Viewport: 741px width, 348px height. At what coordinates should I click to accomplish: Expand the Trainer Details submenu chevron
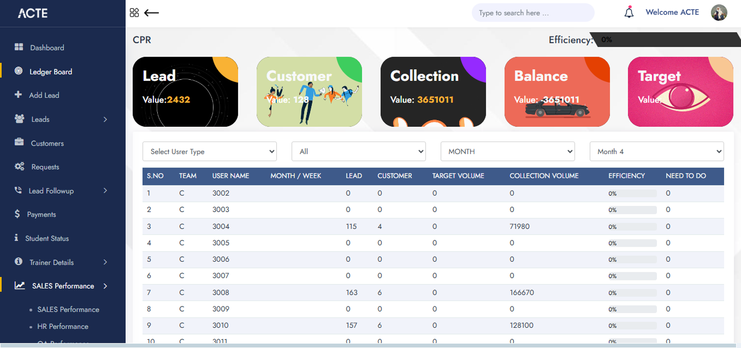pos(105,262)
